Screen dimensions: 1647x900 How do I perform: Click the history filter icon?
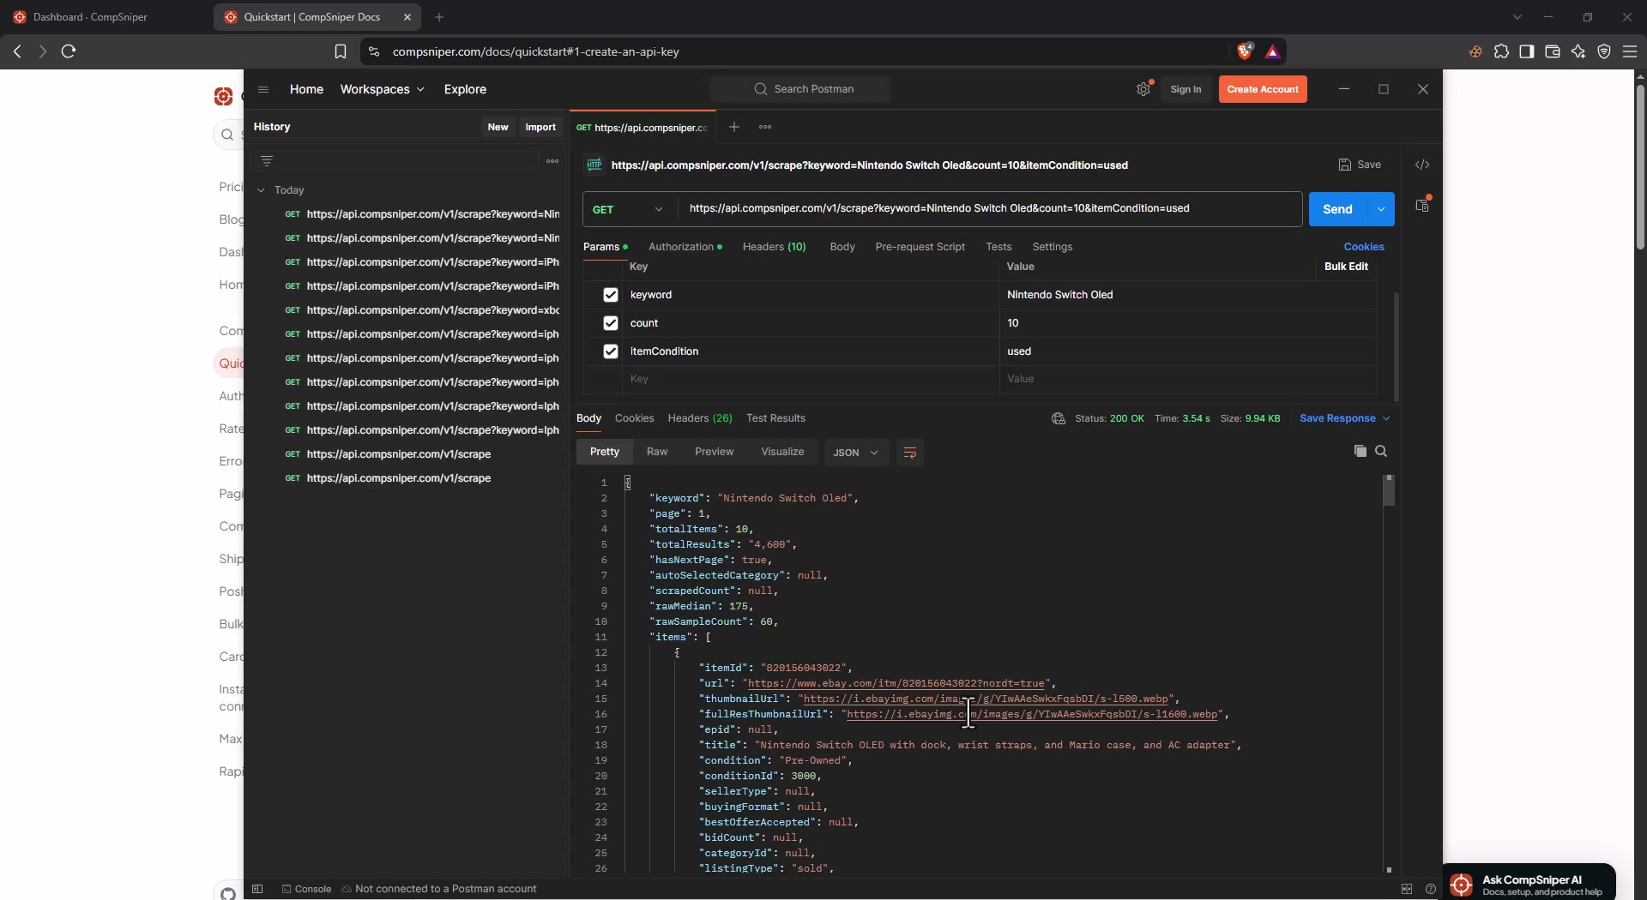coord(267,161)
